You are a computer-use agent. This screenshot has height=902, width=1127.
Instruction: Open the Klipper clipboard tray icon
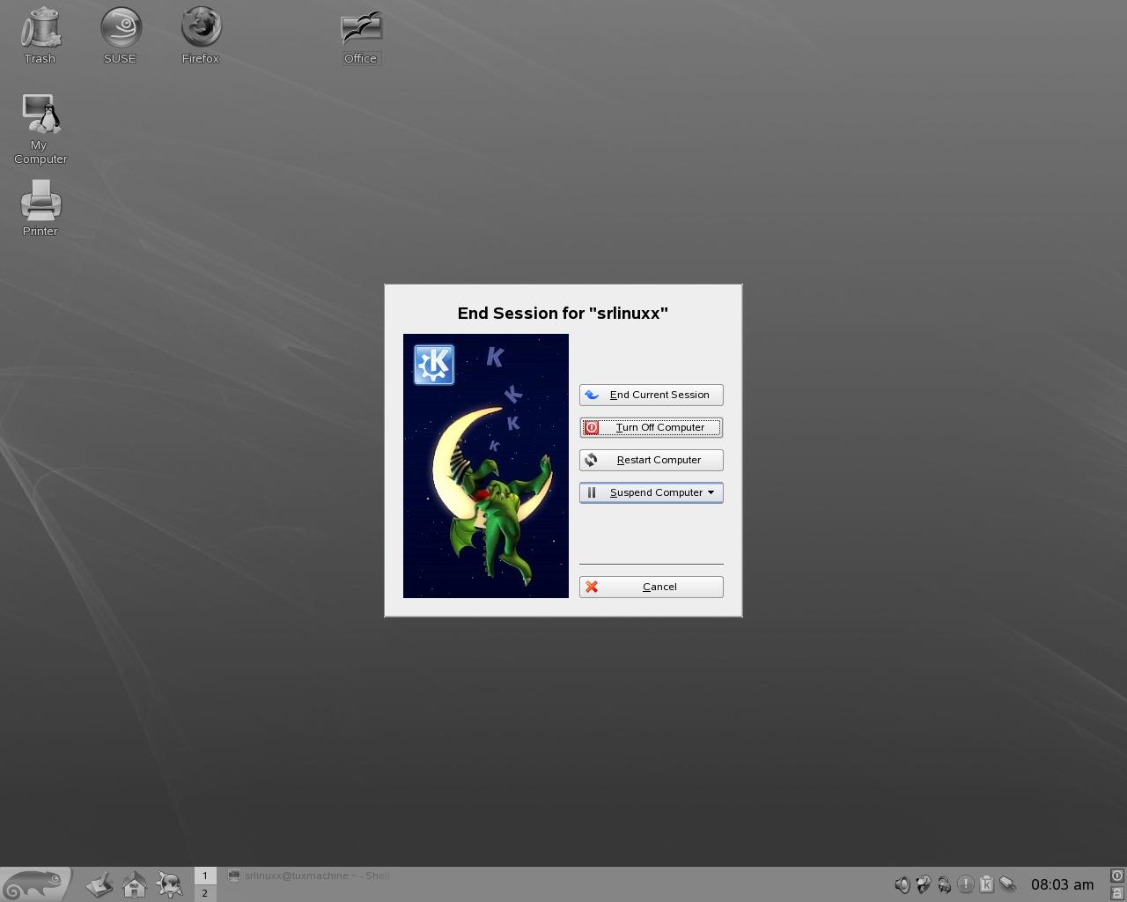[x=987, y=884]
